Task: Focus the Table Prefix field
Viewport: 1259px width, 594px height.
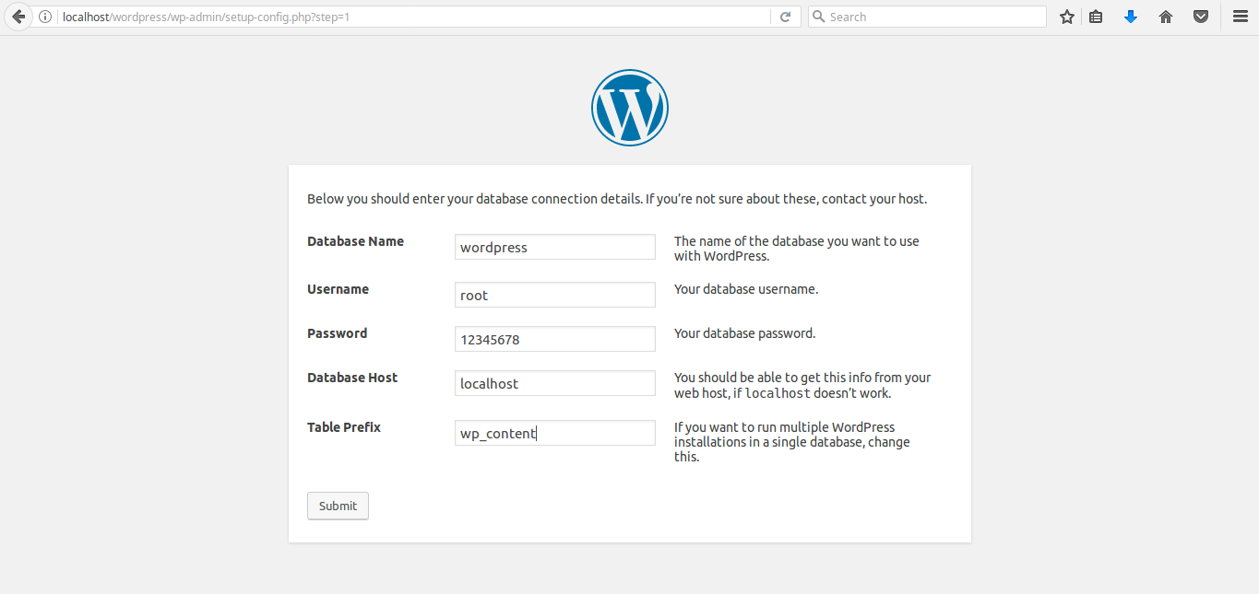Action: tap(554, 433)
